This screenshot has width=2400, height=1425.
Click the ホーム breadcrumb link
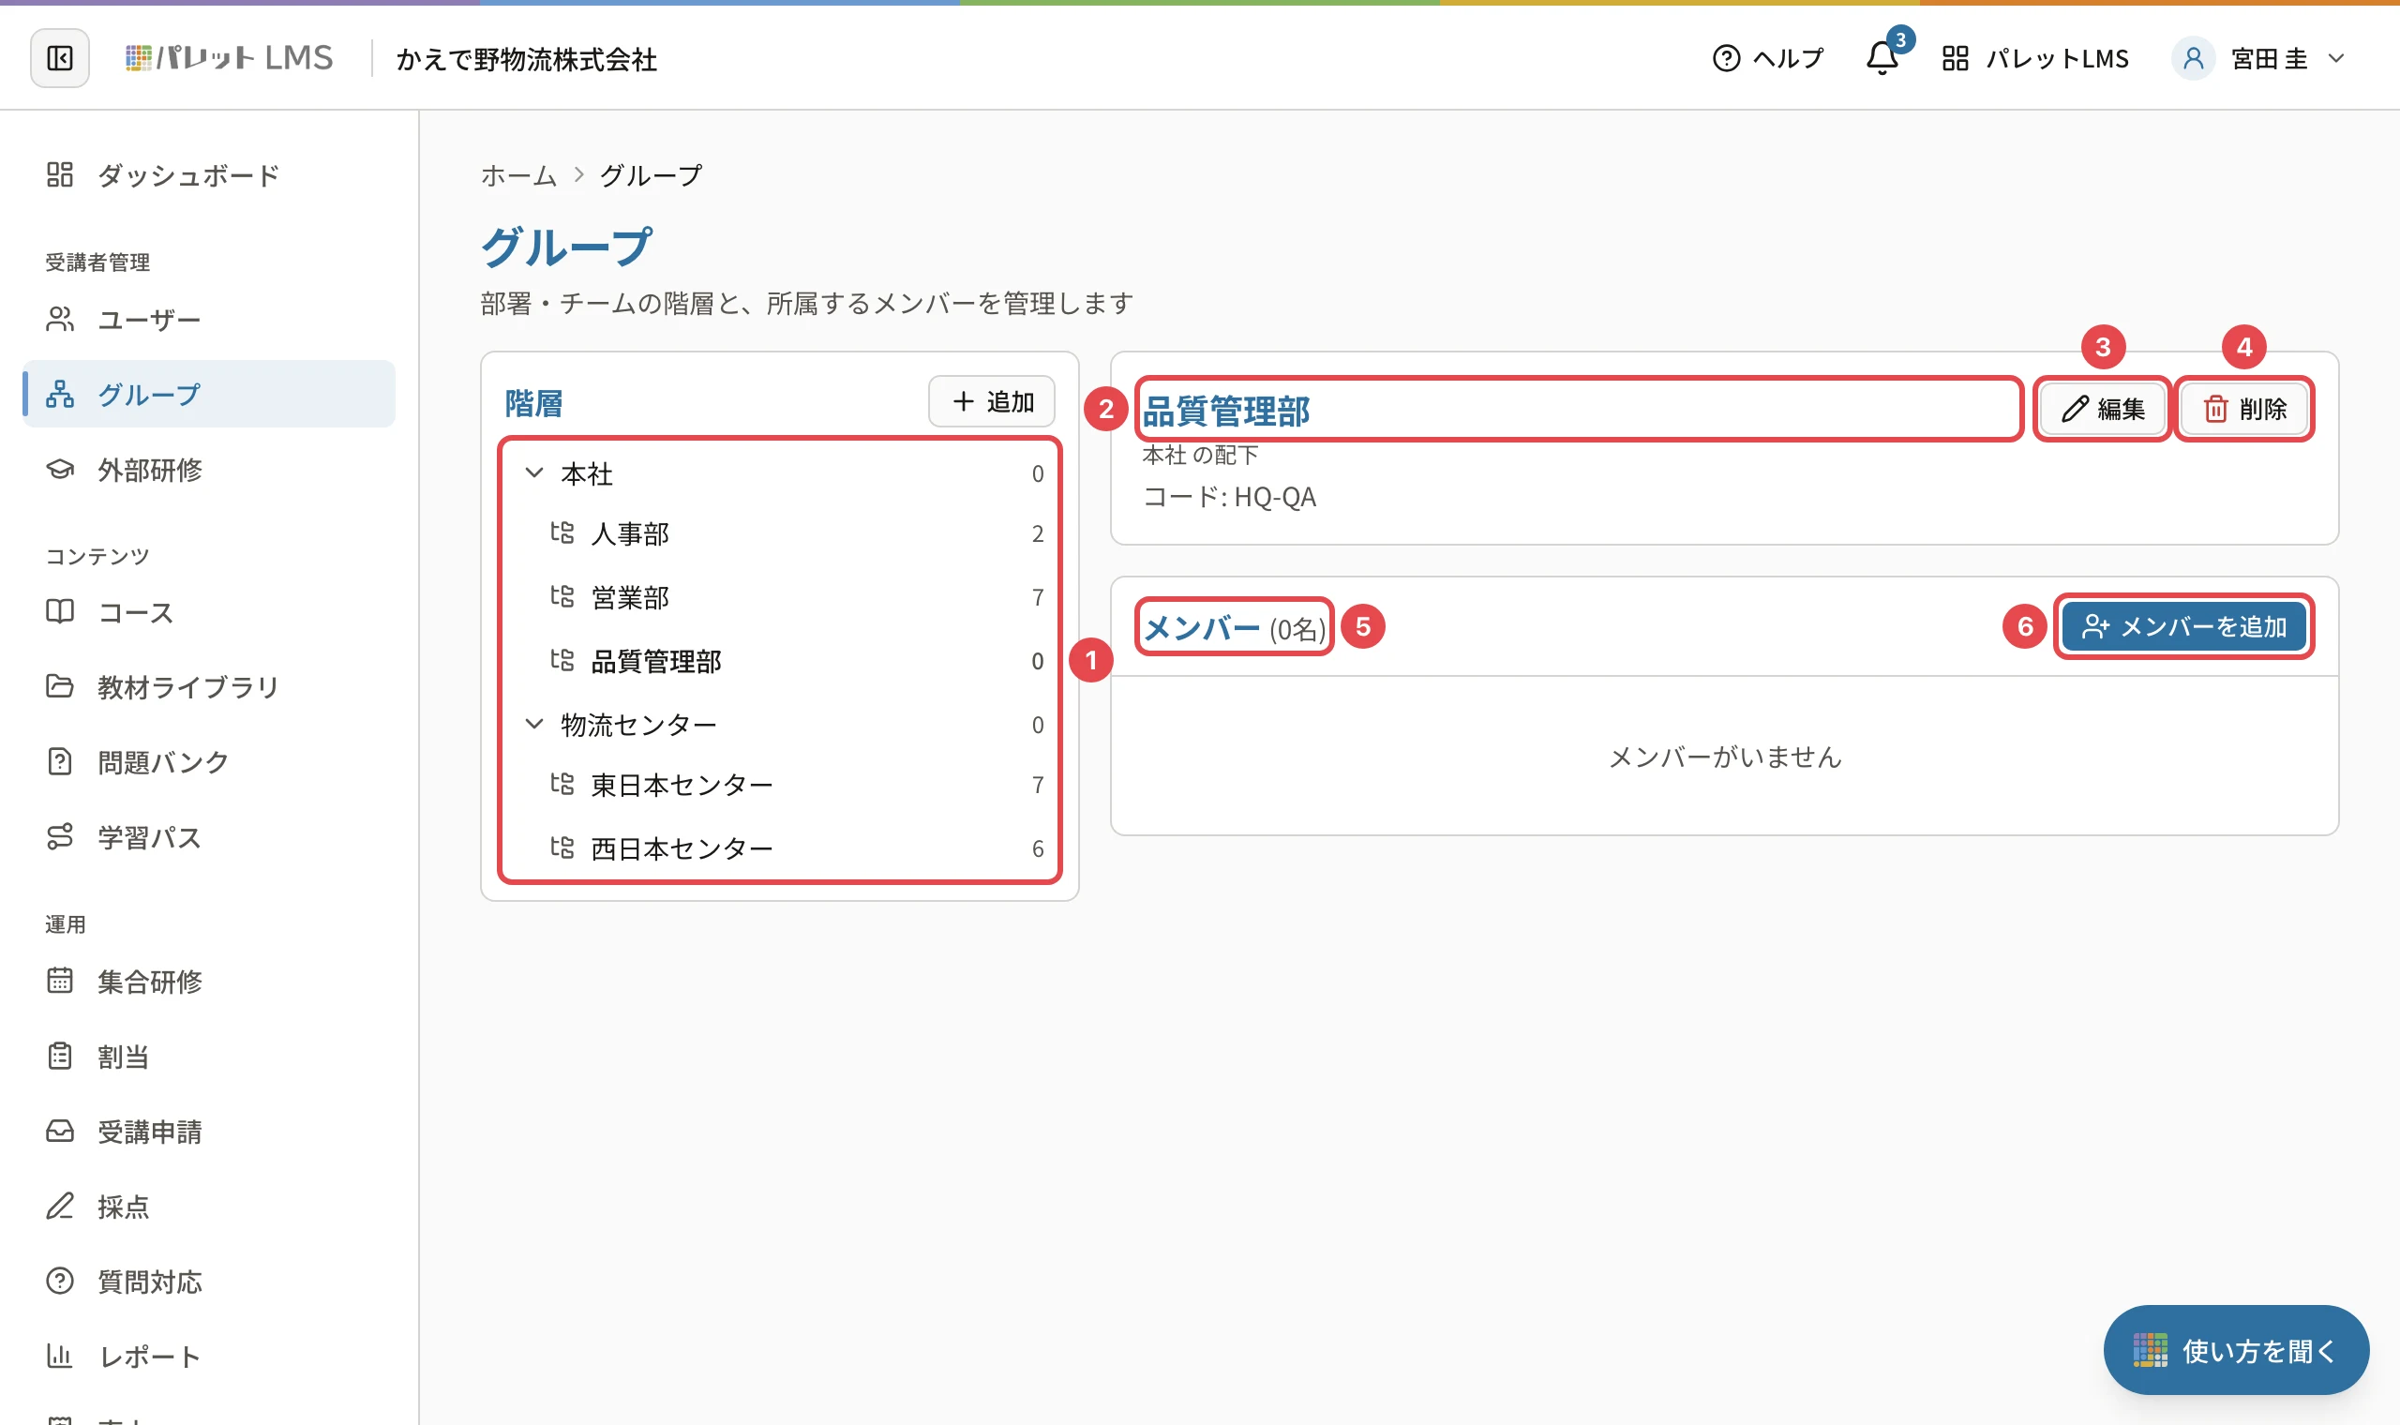pos(518,175)
